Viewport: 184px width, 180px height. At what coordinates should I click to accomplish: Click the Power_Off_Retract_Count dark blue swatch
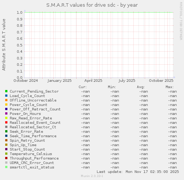pos(6,109)
